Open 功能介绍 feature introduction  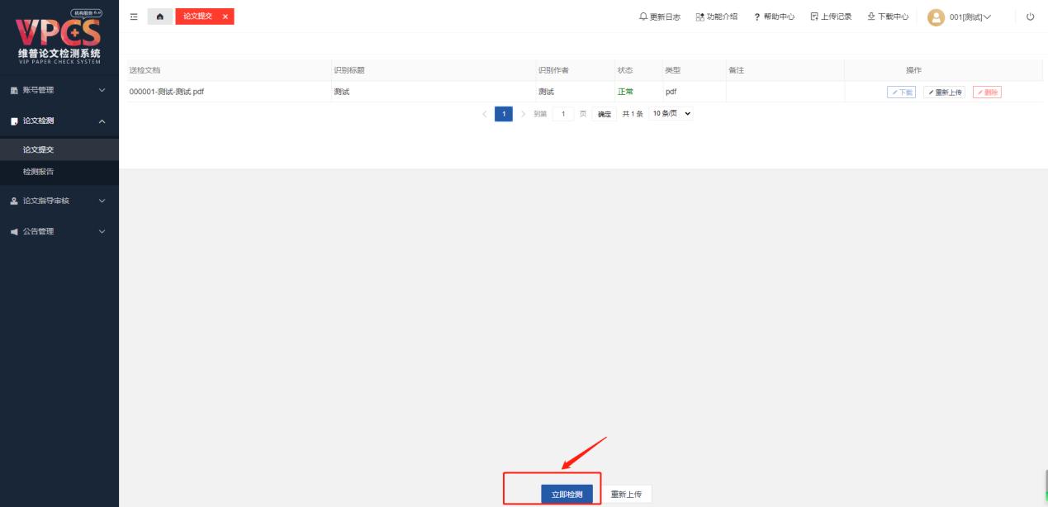(x=716, y=17)
